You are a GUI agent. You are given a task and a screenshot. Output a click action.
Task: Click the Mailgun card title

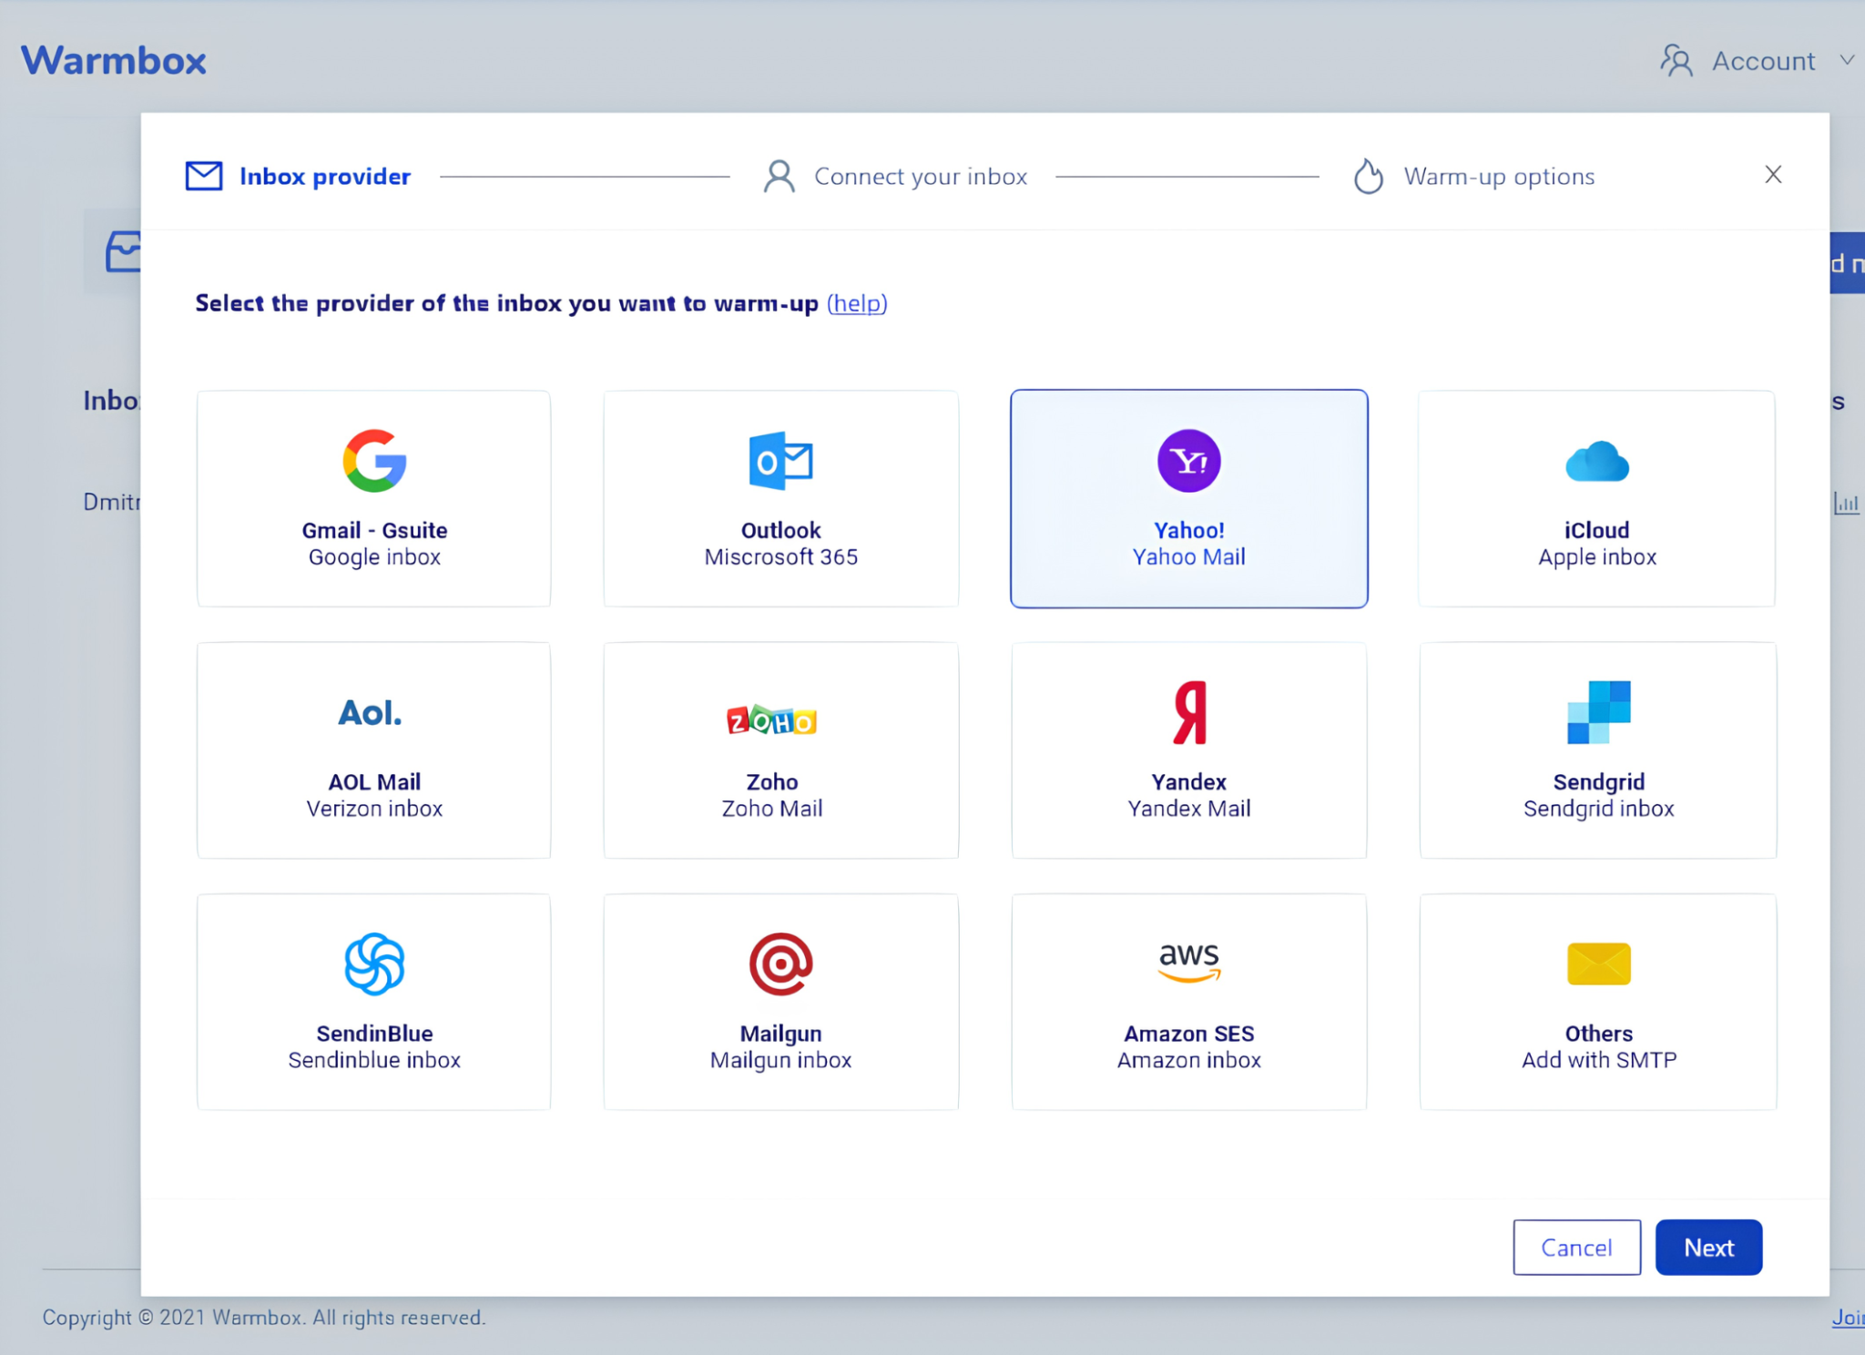780,1034
